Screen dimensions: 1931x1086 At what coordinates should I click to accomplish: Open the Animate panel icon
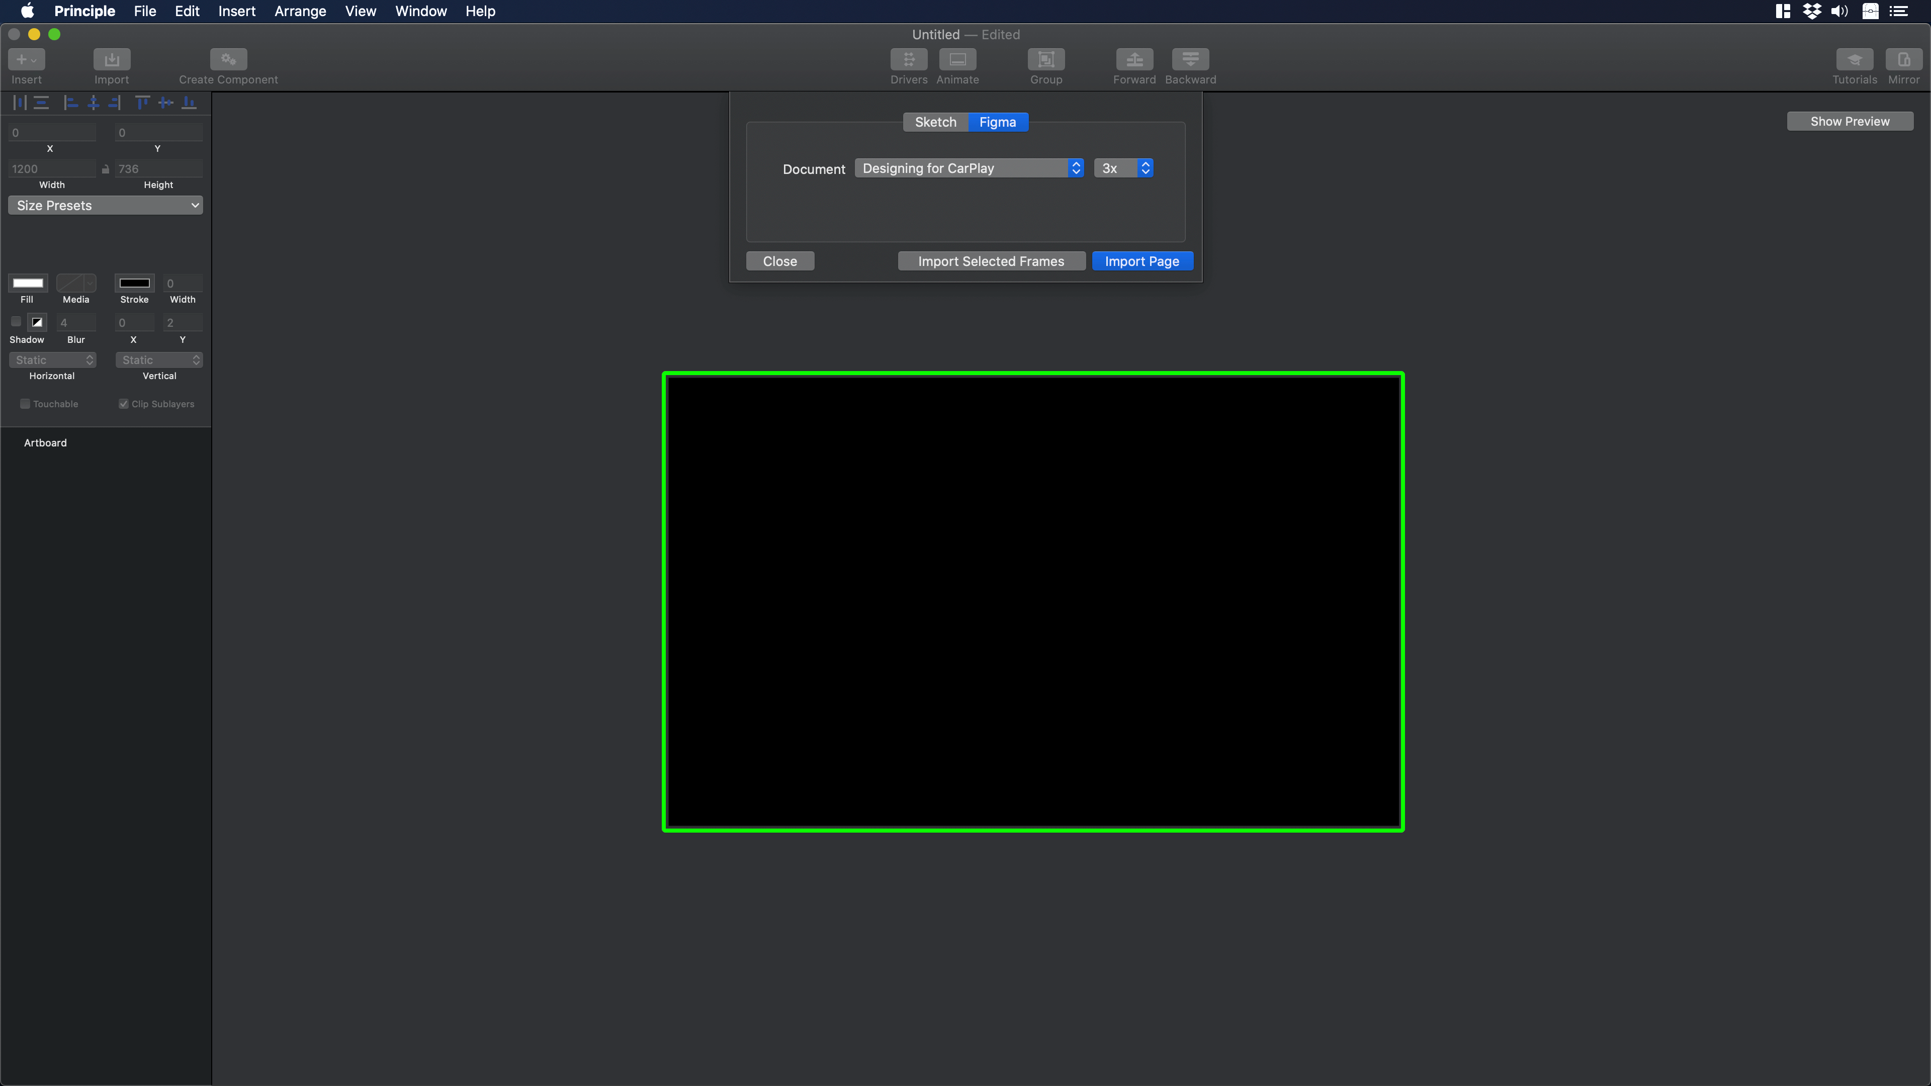coord(957,59)
